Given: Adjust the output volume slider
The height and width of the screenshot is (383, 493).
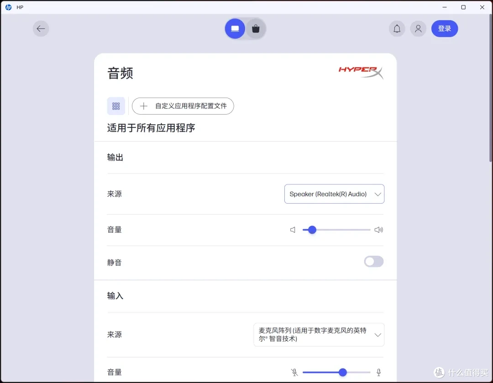Looking at the screenshot, I should 336,230.
